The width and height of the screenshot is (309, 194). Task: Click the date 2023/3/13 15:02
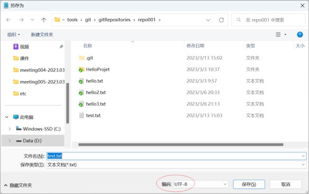[x=204, y=58]
